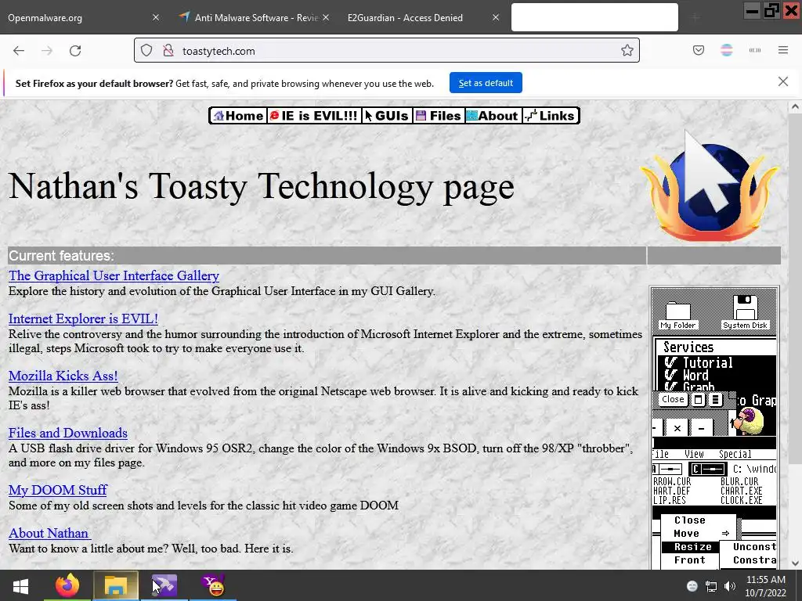Click the insecure connection padlock icon

[x=168, y=51]
